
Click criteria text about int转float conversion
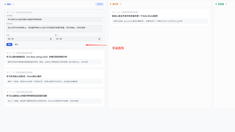(48, 62)
